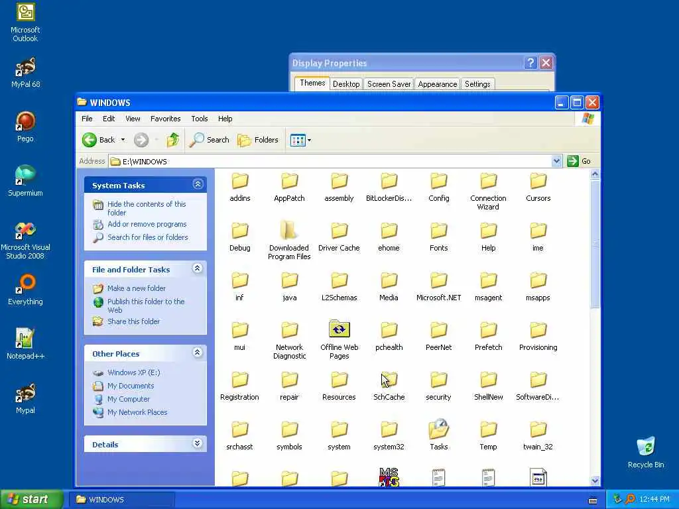Select the system32 folder

(x=389, y=436)
